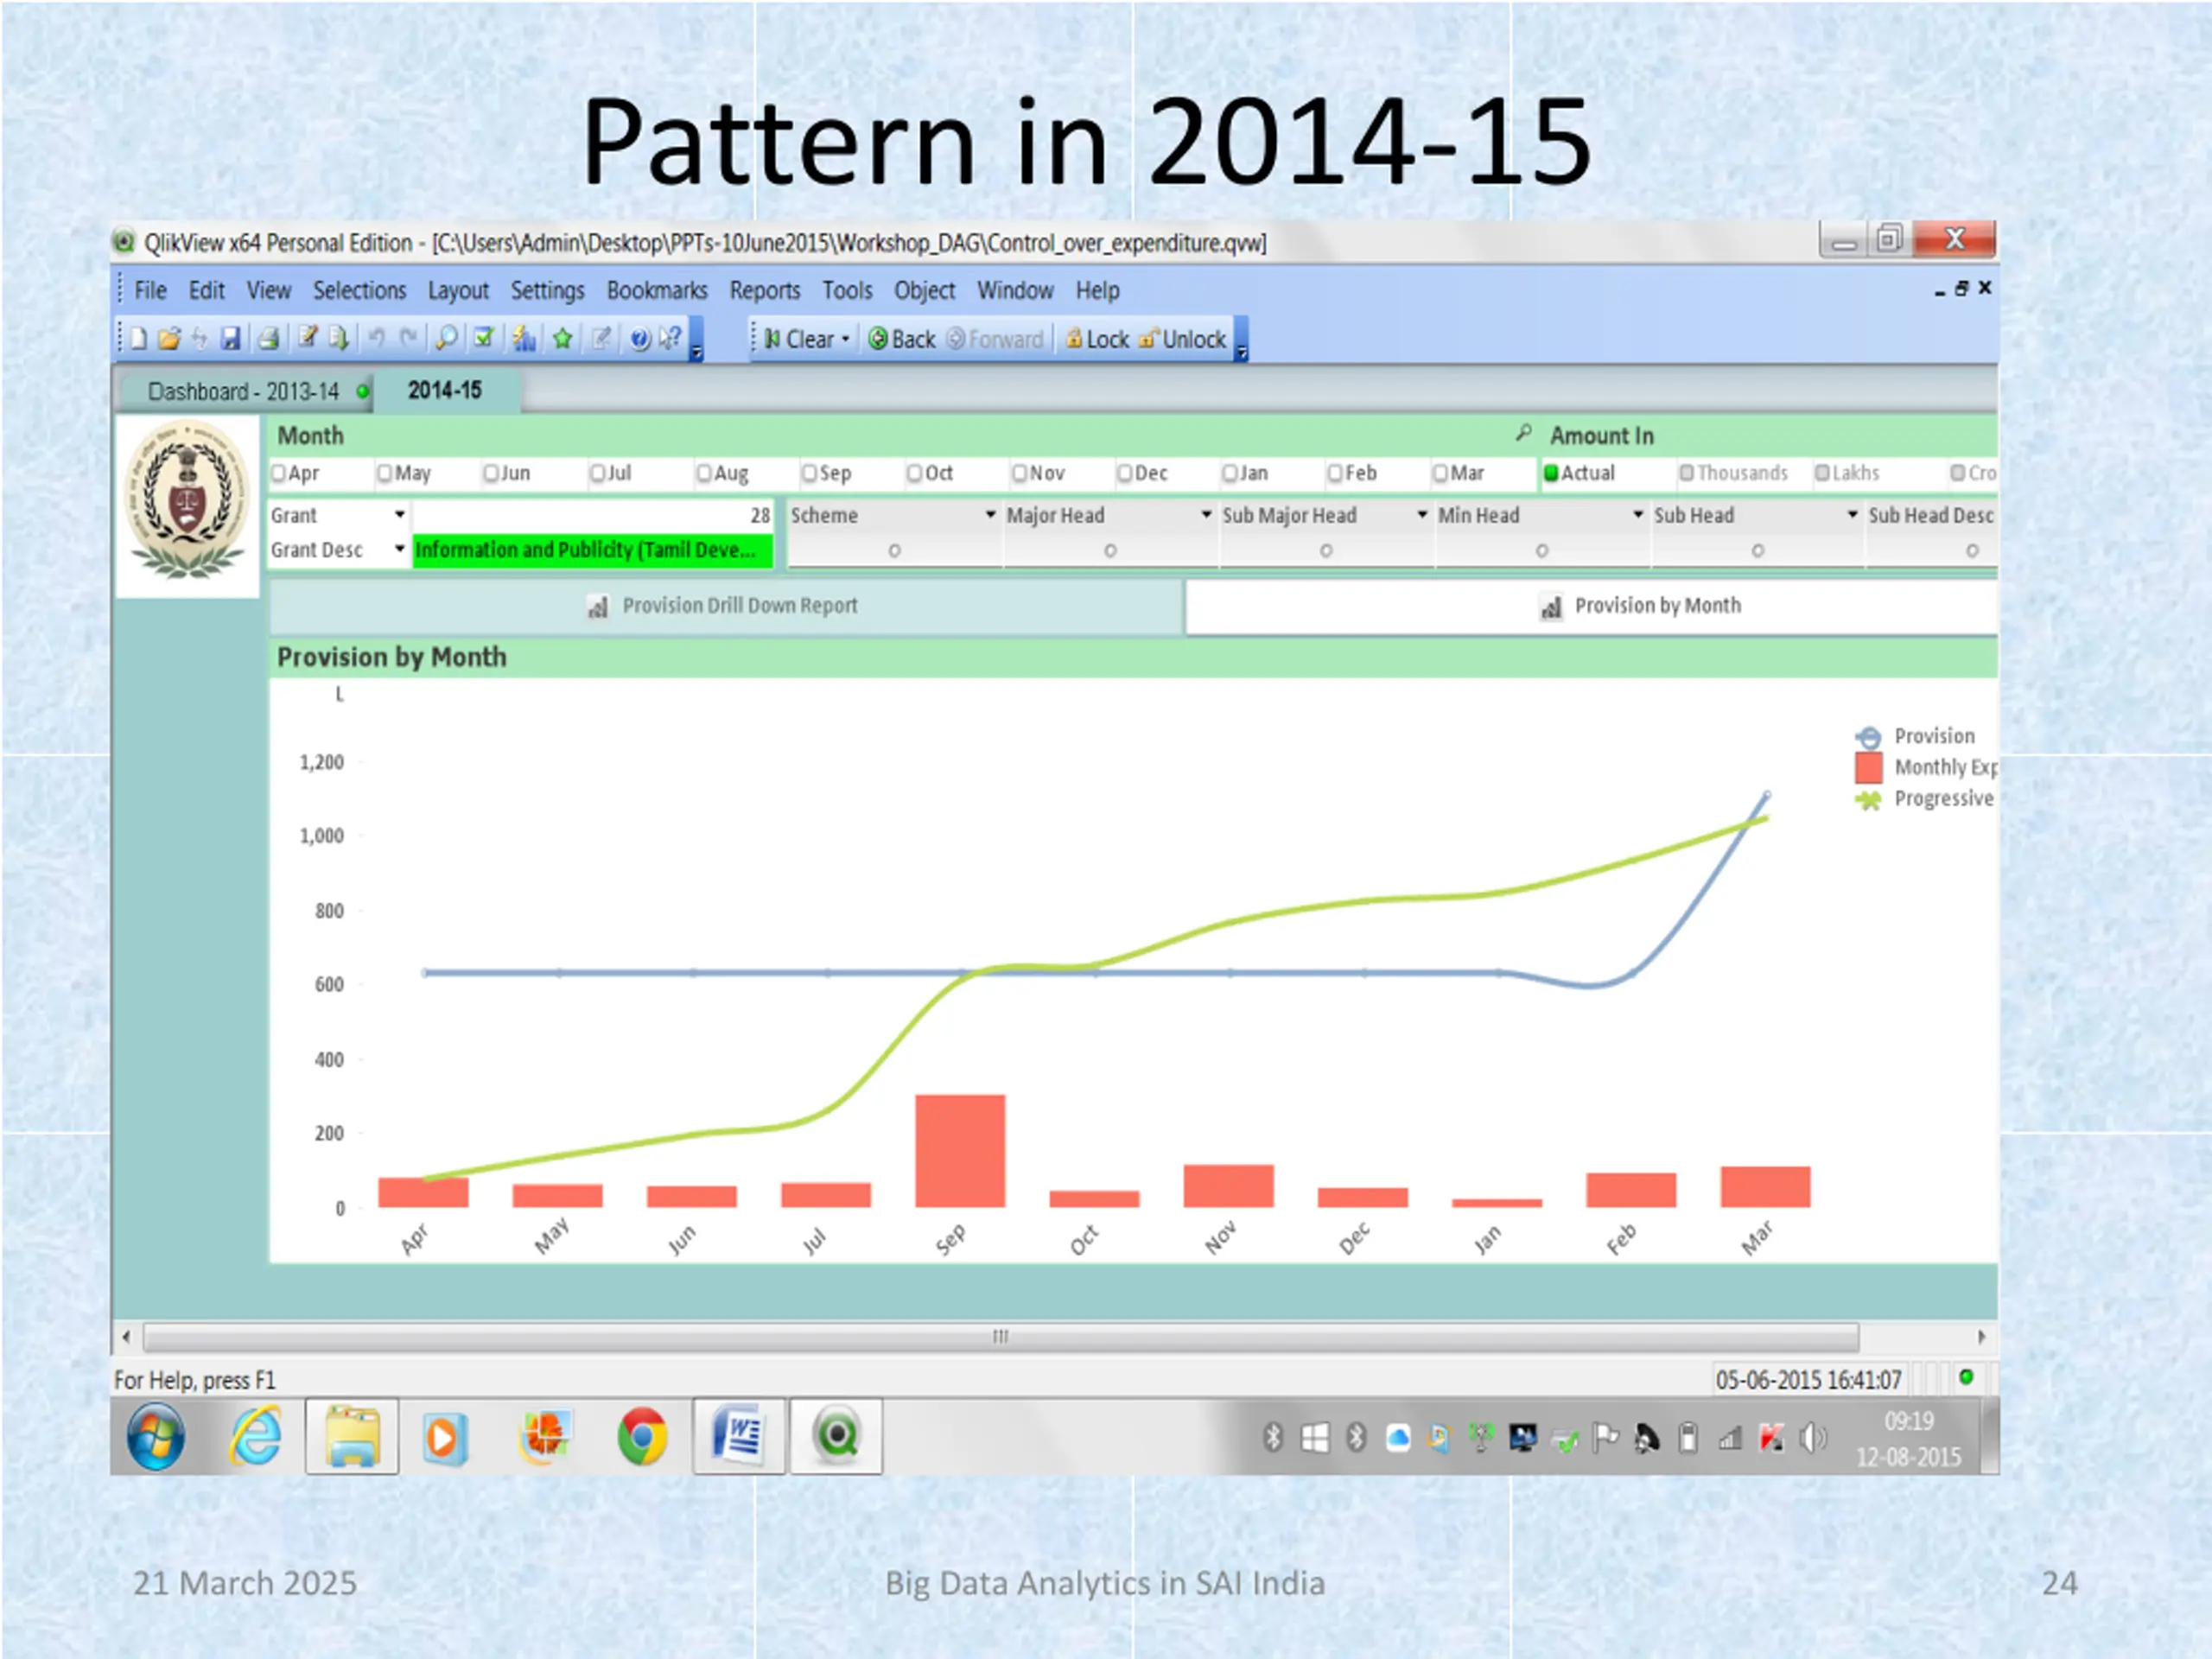Screen dimensions: 2212x1659
Task: Select the Jun month checkbox
Action: click(491, 473)
